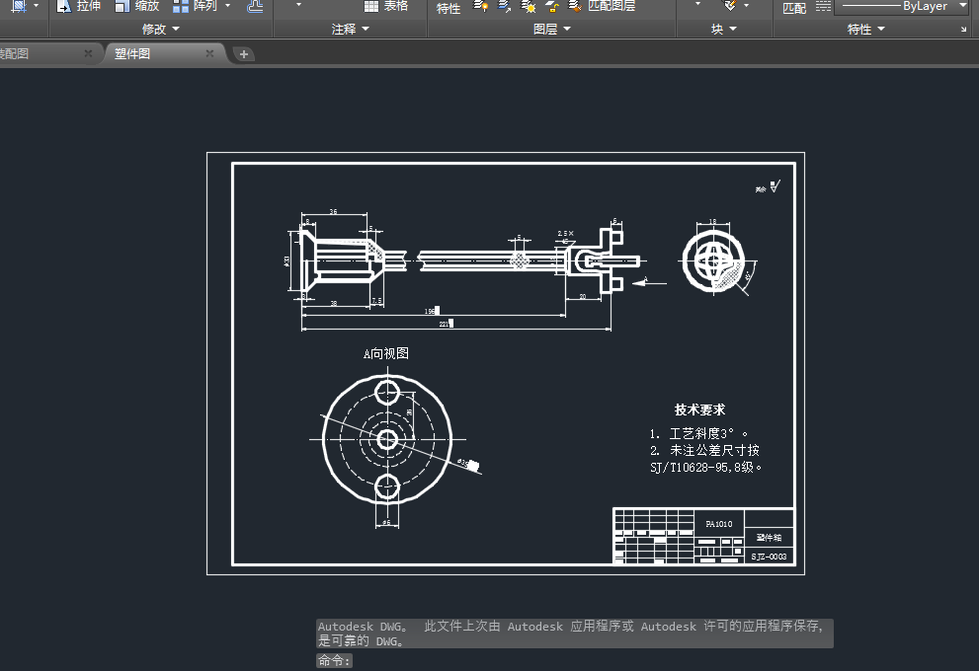Click the 特性 panel dialog launcher arrow
This screenshot has height=671, width=979.
(x=964, y=30)
